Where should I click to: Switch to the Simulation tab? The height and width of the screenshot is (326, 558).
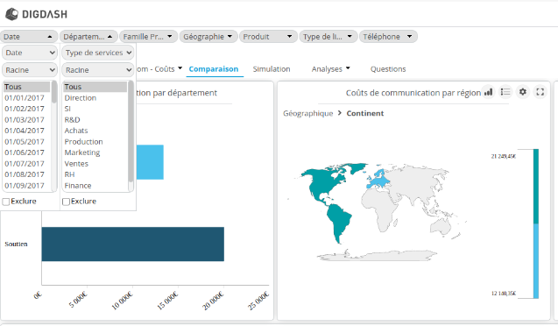272,69
